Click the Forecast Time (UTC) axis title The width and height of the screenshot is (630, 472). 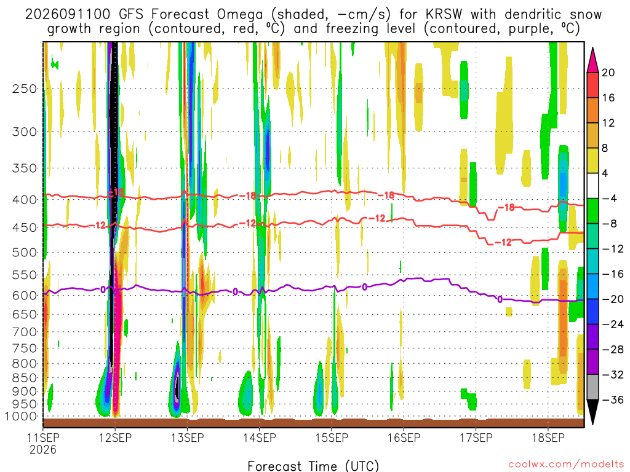[313, 466]
